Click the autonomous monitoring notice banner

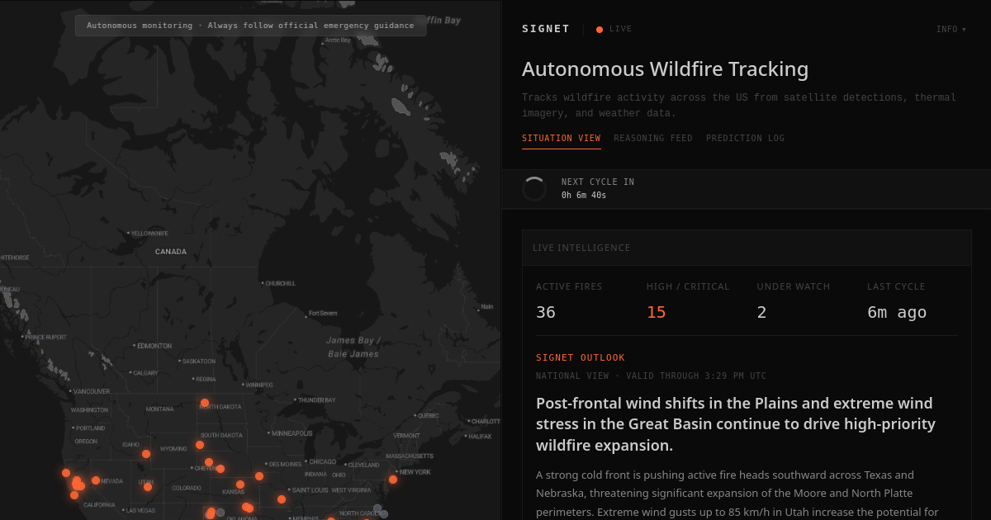(250, 26)
